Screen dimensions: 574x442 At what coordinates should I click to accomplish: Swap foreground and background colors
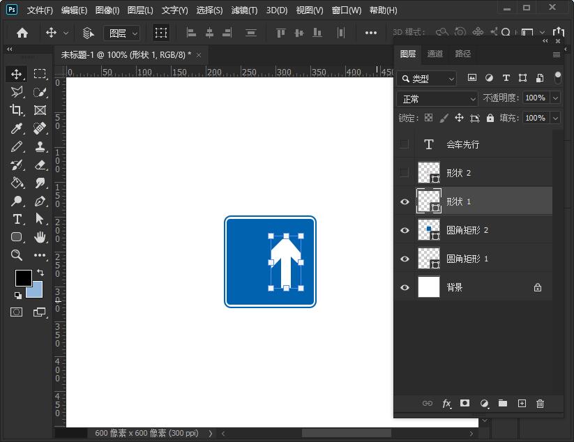(x=40, y=273)
